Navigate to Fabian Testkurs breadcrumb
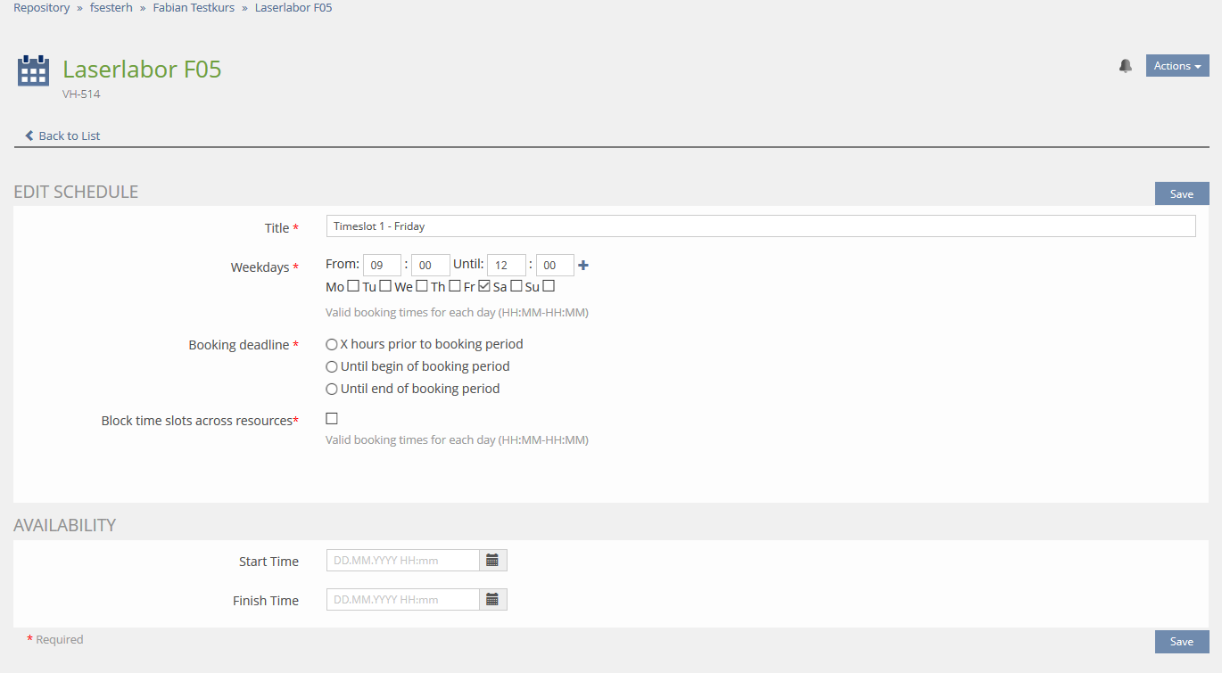1222x673 pixels. point(194,8)
